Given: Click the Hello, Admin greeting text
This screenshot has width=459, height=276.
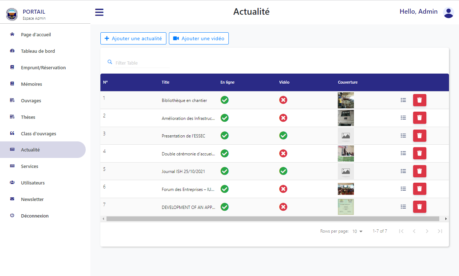Looking at the screenshot, I should pos(418,11).
